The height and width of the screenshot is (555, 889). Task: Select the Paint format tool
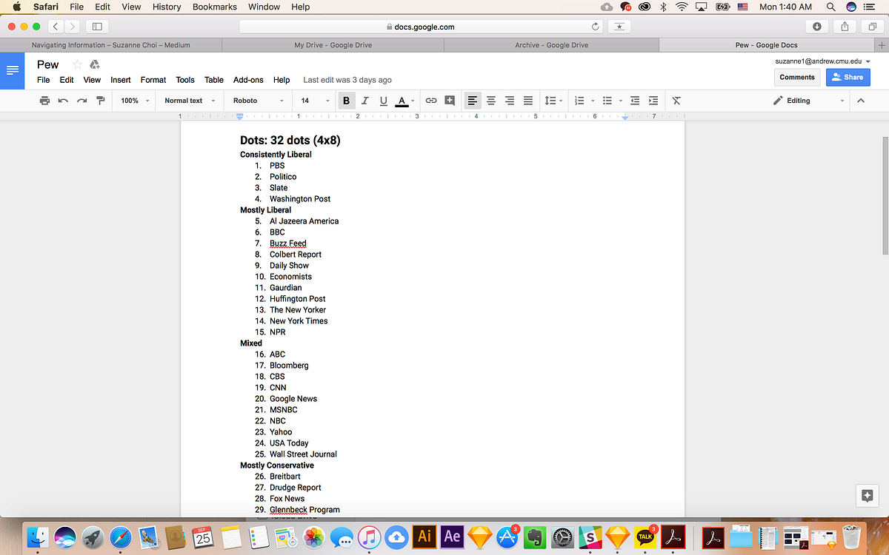(101, 101)
